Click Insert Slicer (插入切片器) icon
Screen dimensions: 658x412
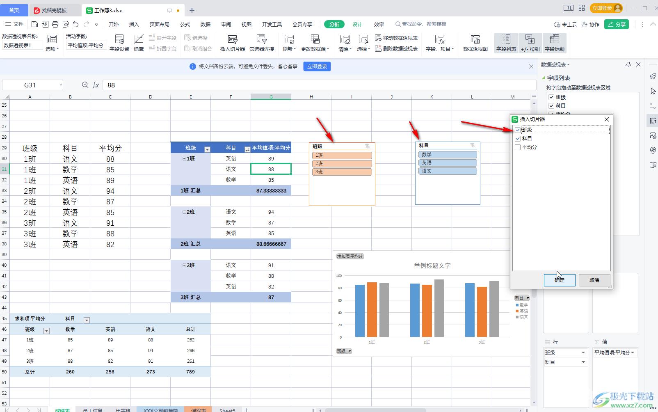coord(233,43)
